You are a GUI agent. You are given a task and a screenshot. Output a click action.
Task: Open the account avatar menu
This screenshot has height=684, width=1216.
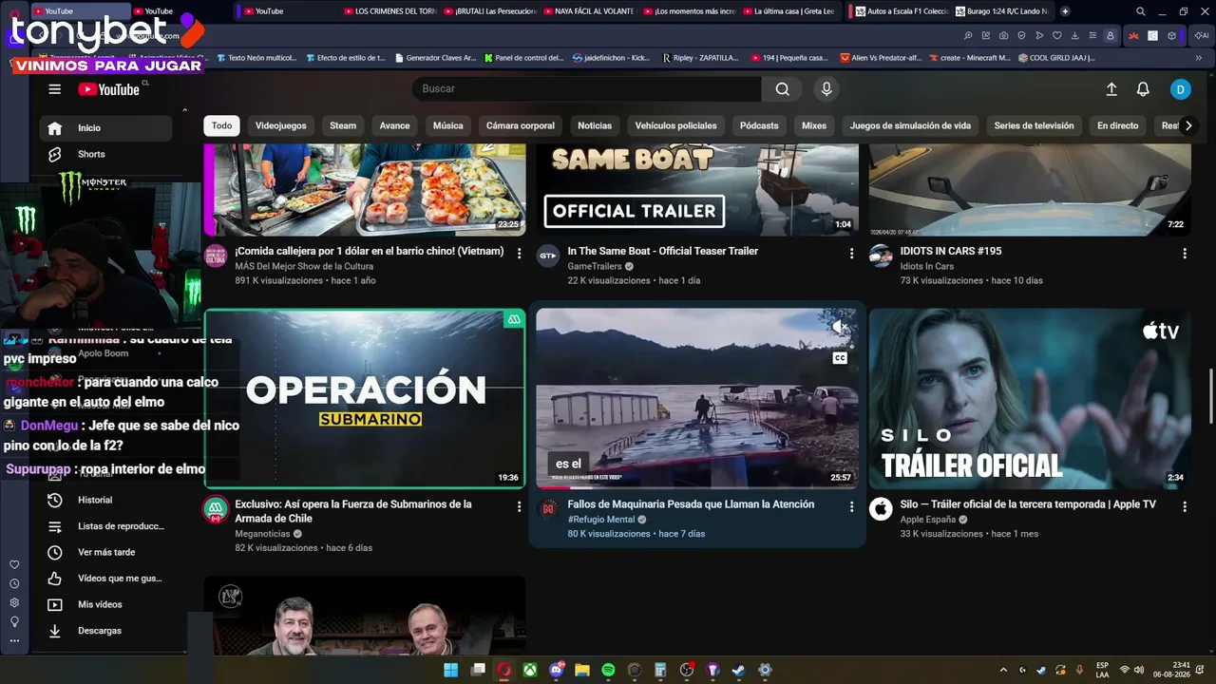click(1180, 89)
